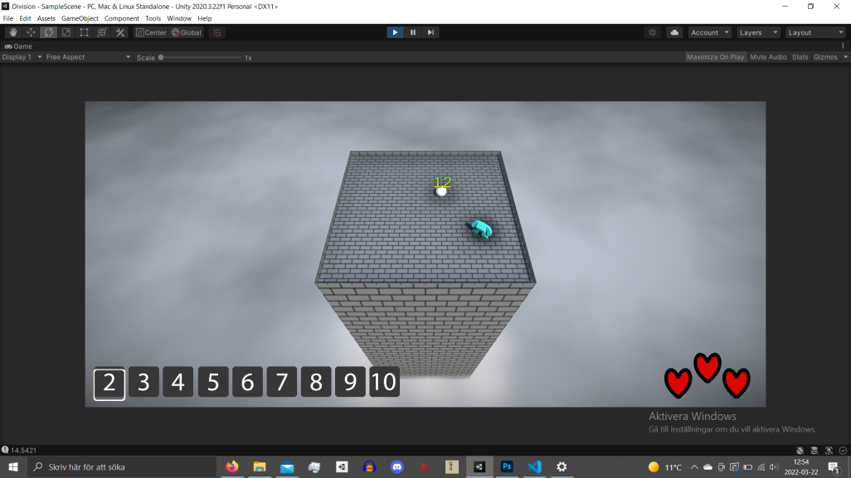Adjust the Scale slider handle
The width and height of the screenshot is (851, 478).
(161, 57)
